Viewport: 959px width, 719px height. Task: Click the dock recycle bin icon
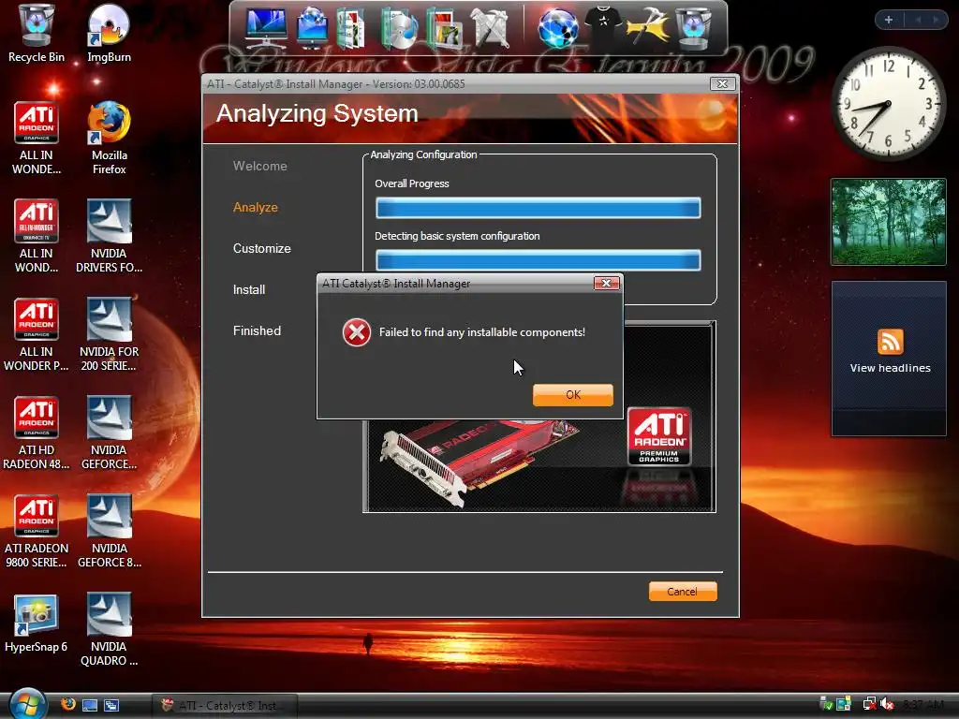click(693, 28)
